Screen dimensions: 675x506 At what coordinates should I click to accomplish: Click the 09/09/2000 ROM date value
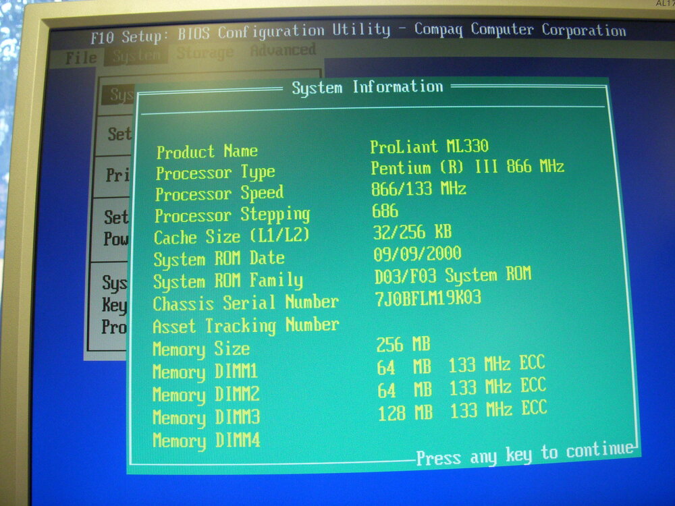coord(417,254)
